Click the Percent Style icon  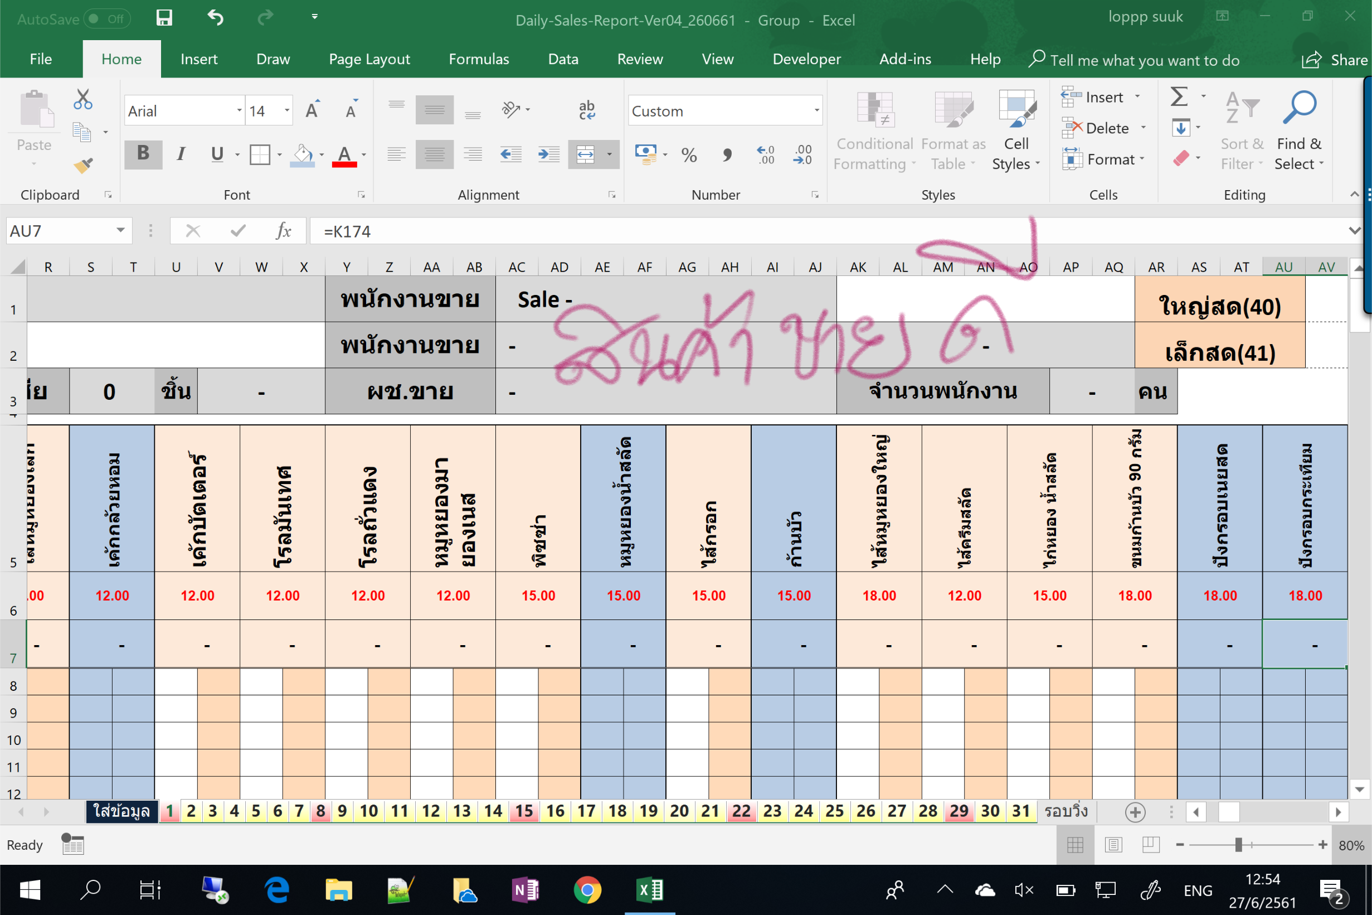point(689,155)
